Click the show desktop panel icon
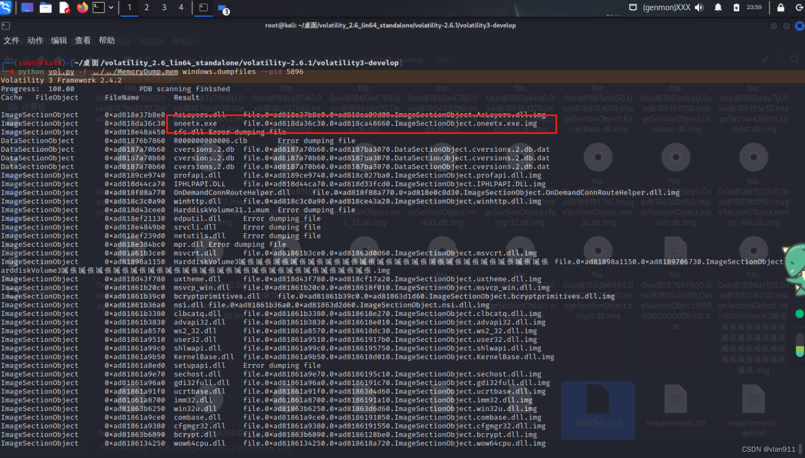Screen dimensions: 805x458 [x=27, y=7]
